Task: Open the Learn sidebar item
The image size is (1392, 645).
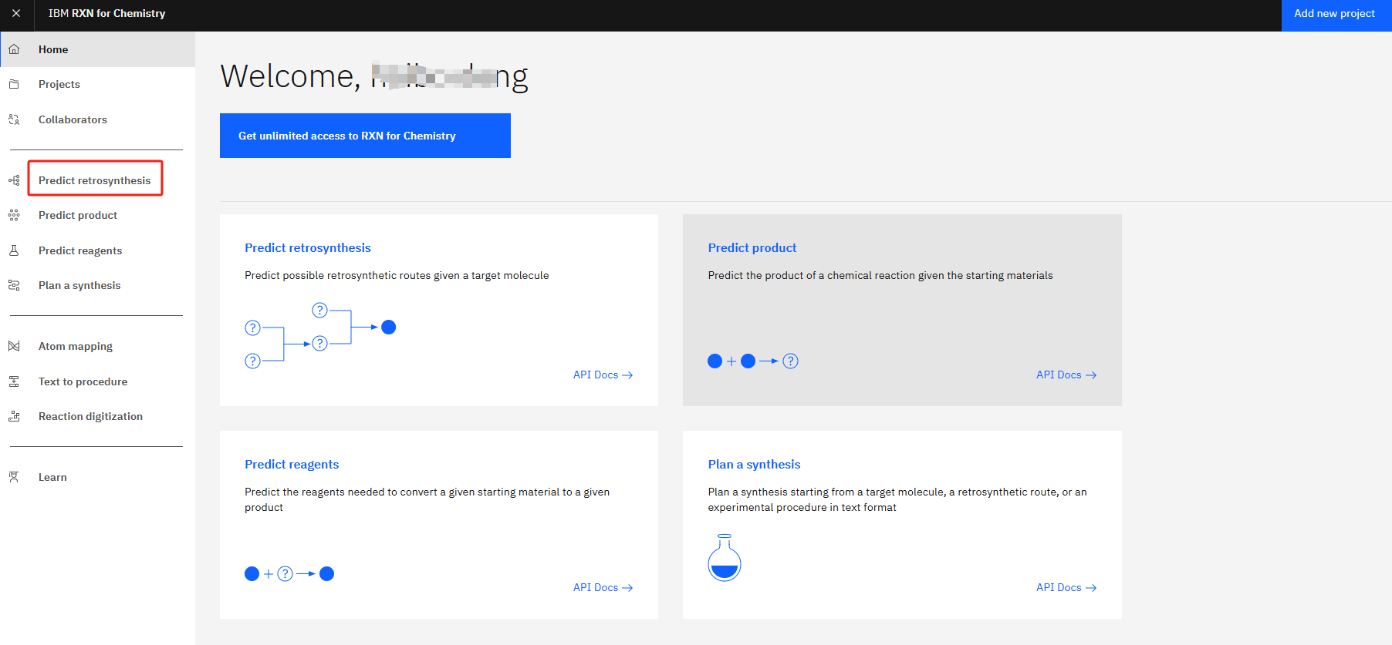Action: click(97, 477)
